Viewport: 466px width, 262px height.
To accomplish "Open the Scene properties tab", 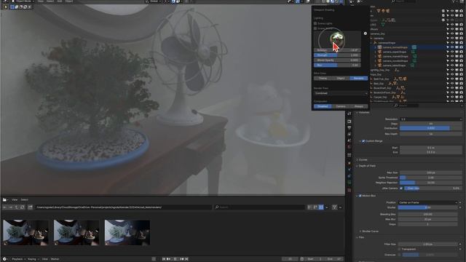I will pos(349,140).
